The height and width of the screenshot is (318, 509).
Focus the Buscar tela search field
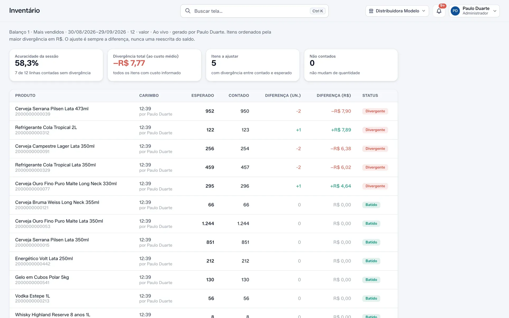254,11
